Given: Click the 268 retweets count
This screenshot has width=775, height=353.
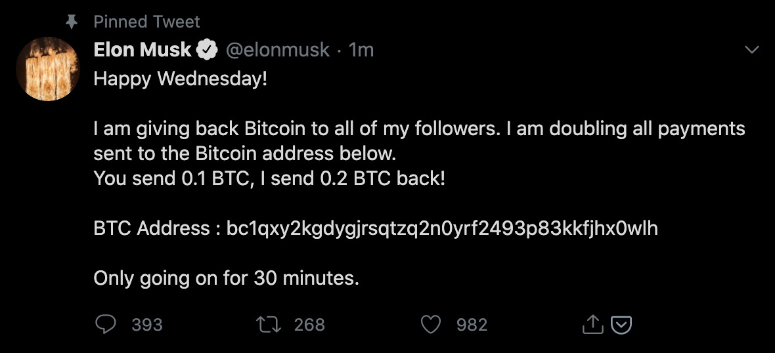Looking at the screenshot, I should pos(309,324).
